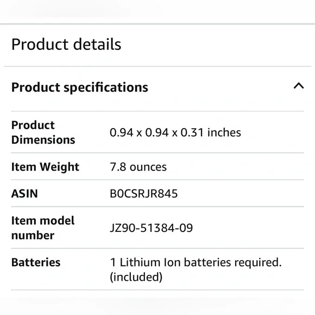Select the 7.8 ounces weight value
Viewport: 315px width, 315px height.
click(138, 167)
